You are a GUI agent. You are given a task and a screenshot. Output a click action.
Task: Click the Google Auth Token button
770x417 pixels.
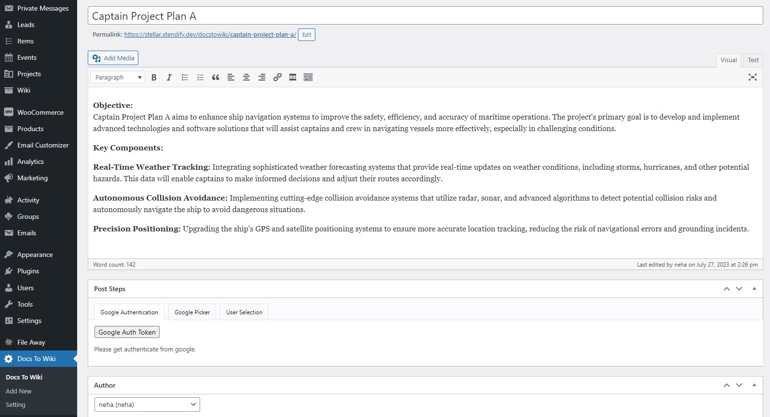[127, 332]
